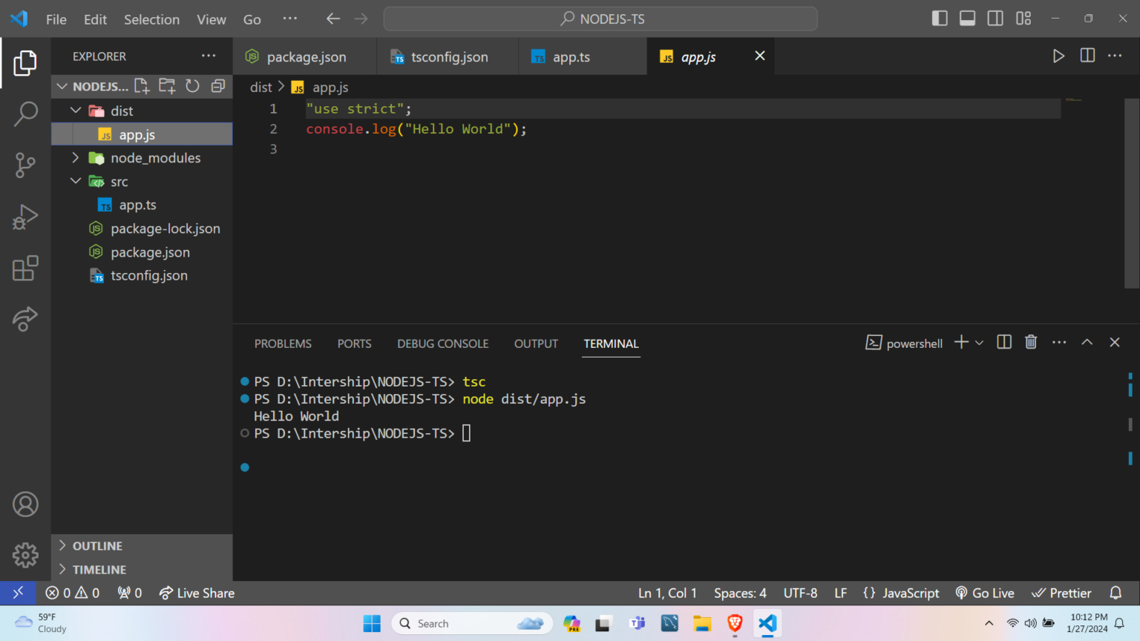
Task: Kill the terminal with trash icon
Action: coord(1031,342)
